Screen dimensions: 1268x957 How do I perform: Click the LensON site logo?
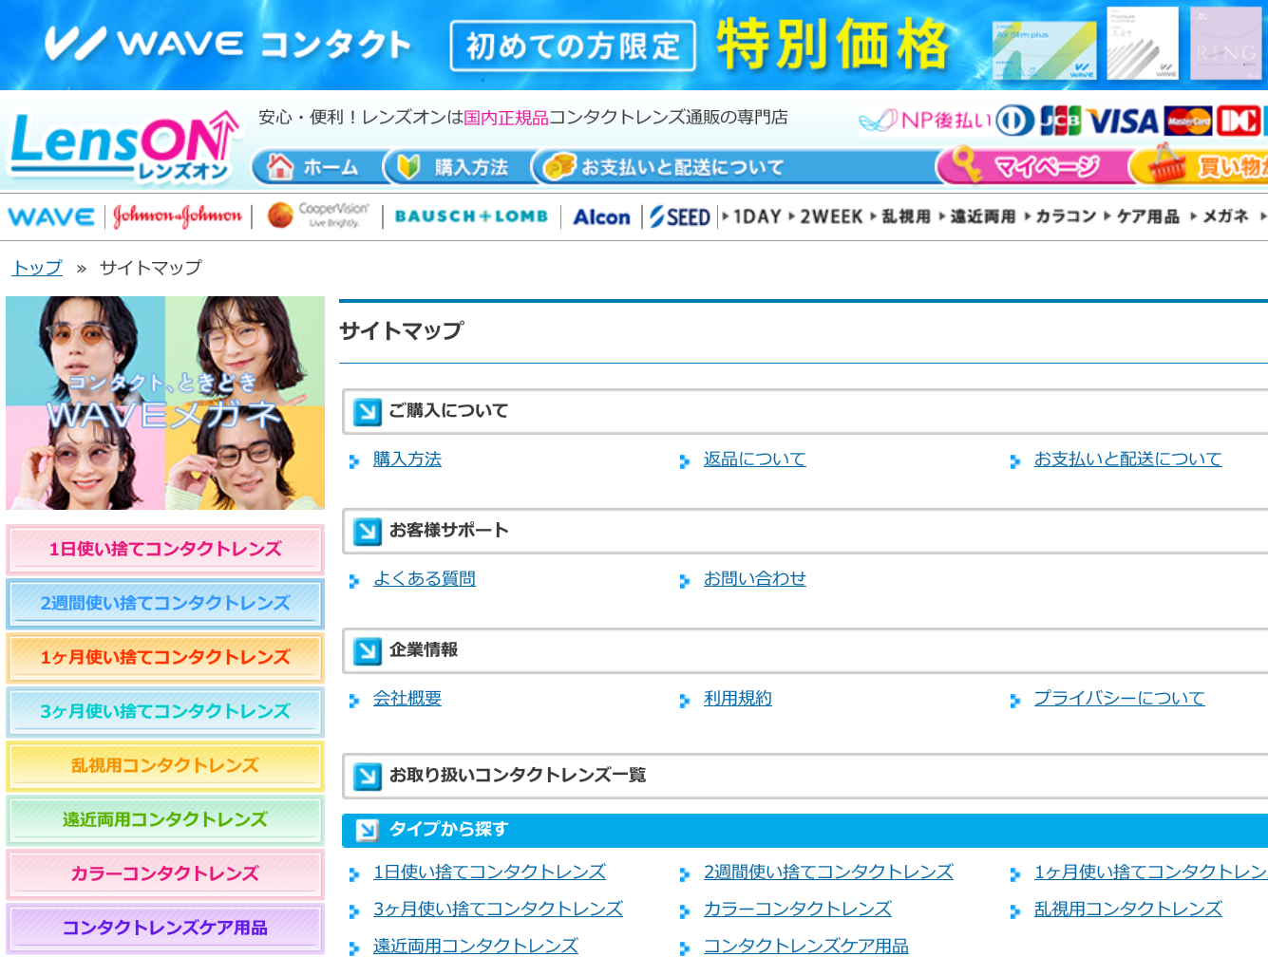[122, 145]
